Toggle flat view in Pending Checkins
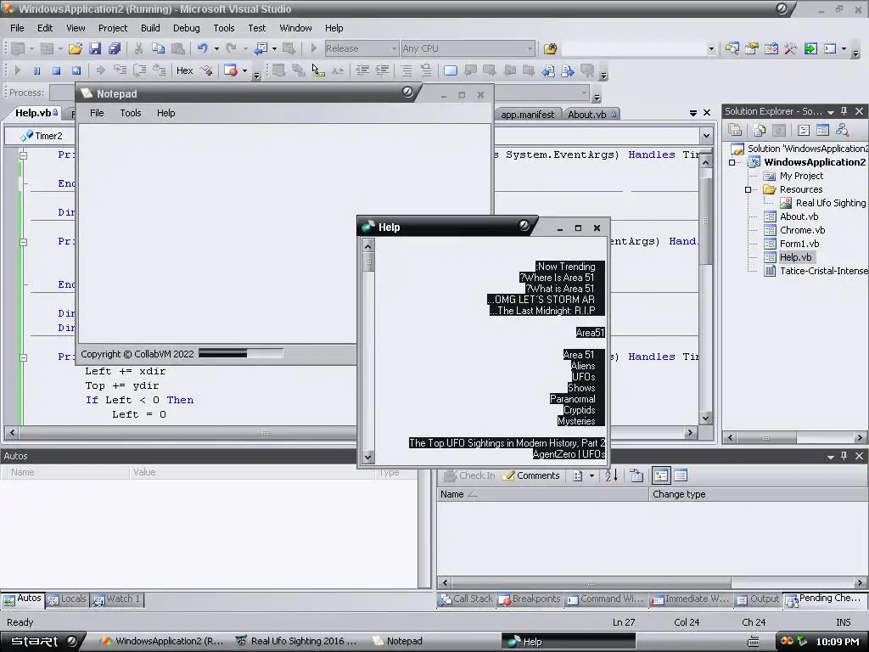 tap(681, 475)
